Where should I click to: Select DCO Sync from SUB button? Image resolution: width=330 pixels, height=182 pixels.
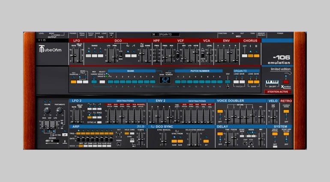click(180, 141)
